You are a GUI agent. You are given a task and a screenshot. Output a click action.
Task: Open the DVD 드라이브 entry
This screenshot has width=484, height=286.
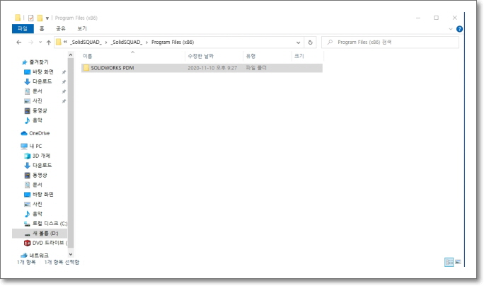point(50,243)
